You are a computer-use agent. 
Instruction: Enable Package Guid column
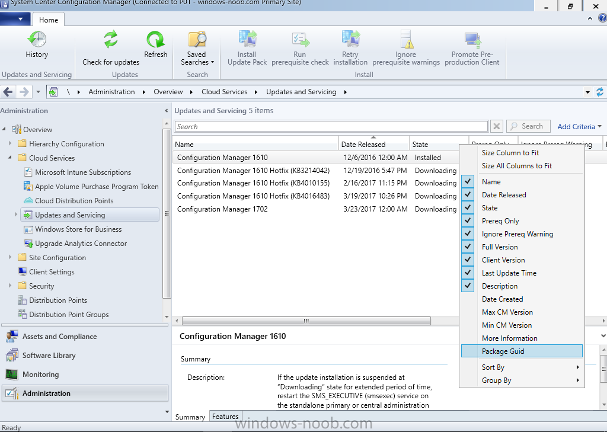pos(522,351)
